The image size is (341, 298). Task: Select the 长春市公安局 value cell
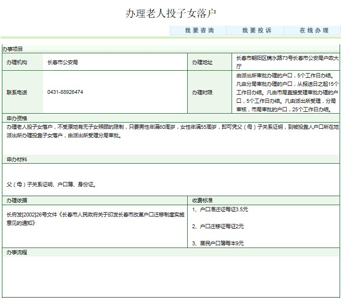(x=115, y=62)
